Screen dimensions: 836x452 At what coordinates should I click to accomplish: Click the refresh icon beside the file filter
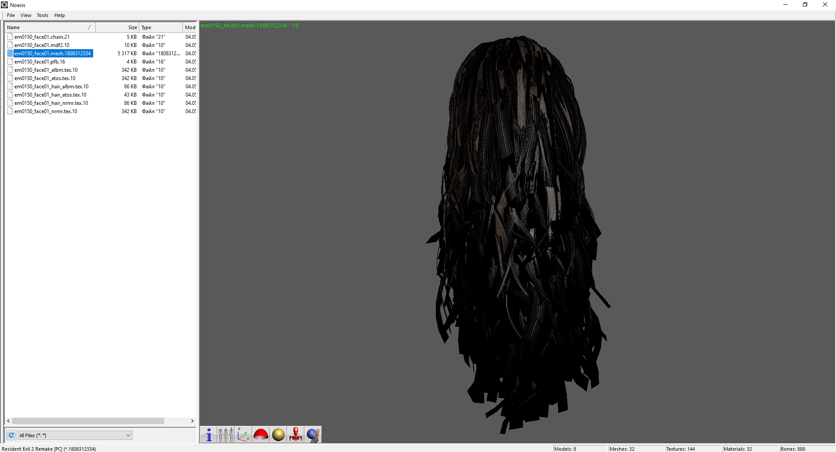11,435
